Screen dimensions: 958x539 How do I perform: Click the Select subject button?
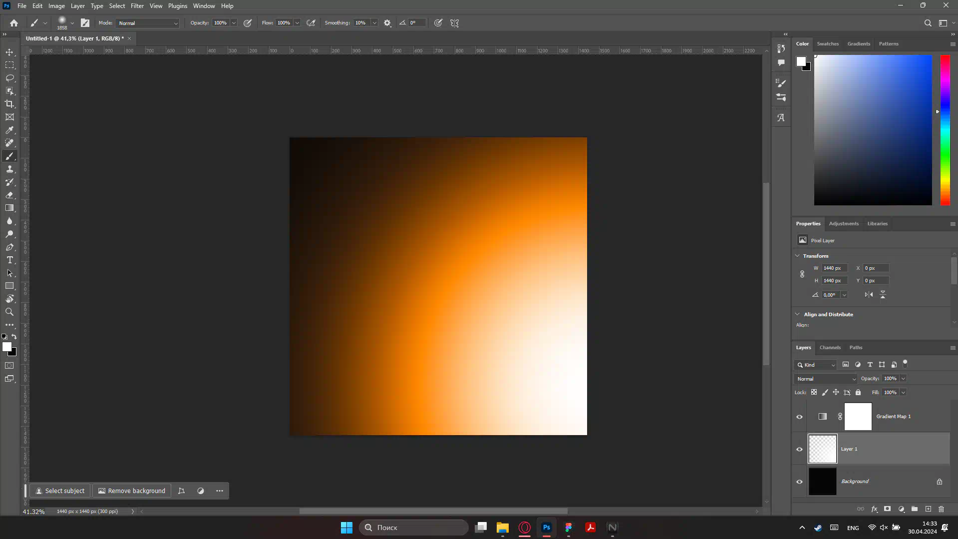pos(60,491)
